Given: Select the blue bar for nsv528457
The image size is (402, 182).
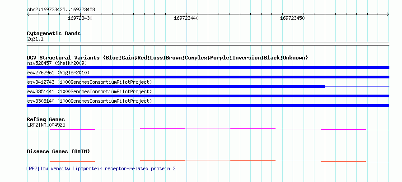Looking at the screenshot, I should point(208,68).
